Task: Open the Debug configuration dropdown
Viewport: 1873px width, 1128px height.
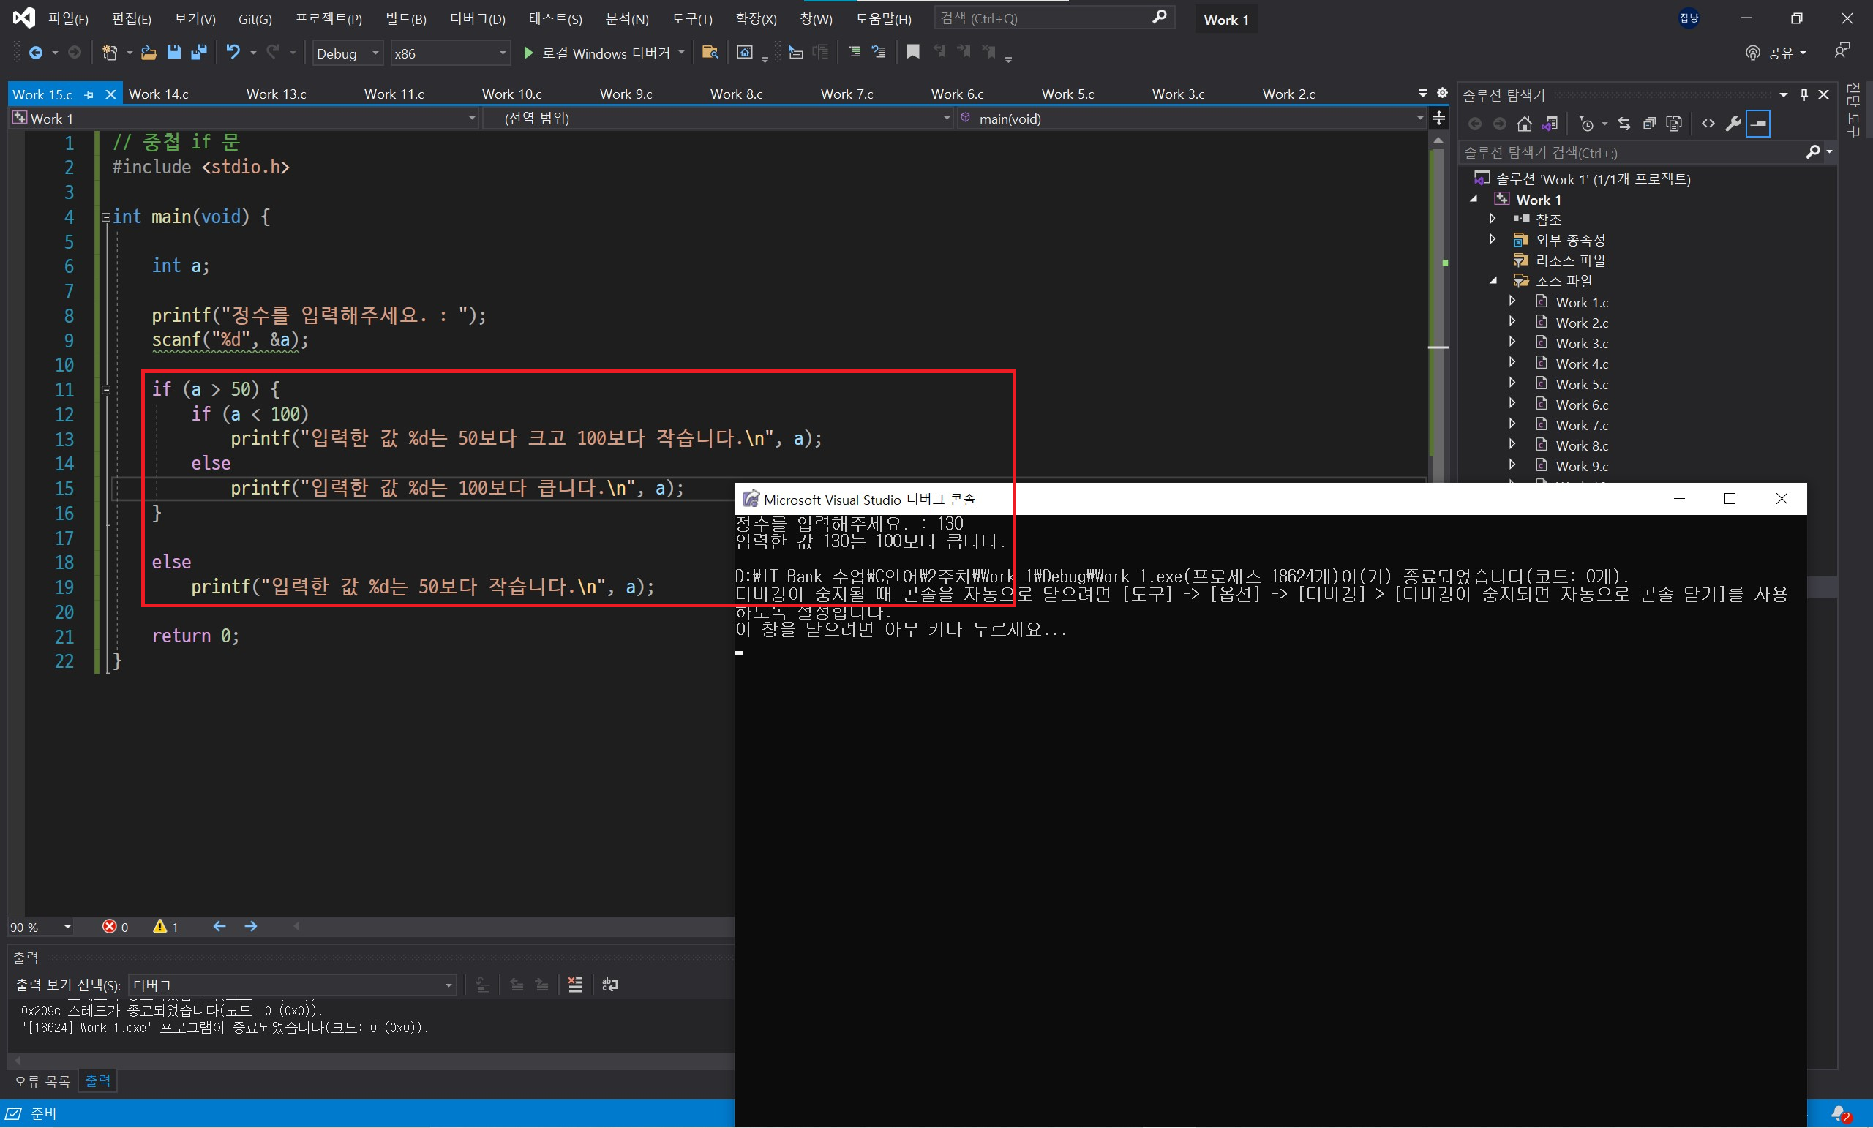Action: [x=348, y=53]
